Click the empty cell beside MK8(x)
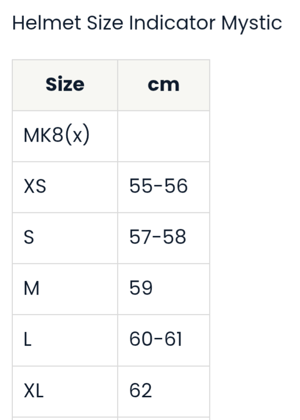The height and width of the screenshot is (420, 300). point(163,136)
